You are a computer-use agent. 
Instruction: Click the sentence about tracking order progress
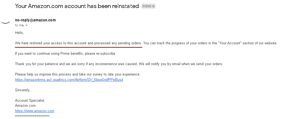210,43
